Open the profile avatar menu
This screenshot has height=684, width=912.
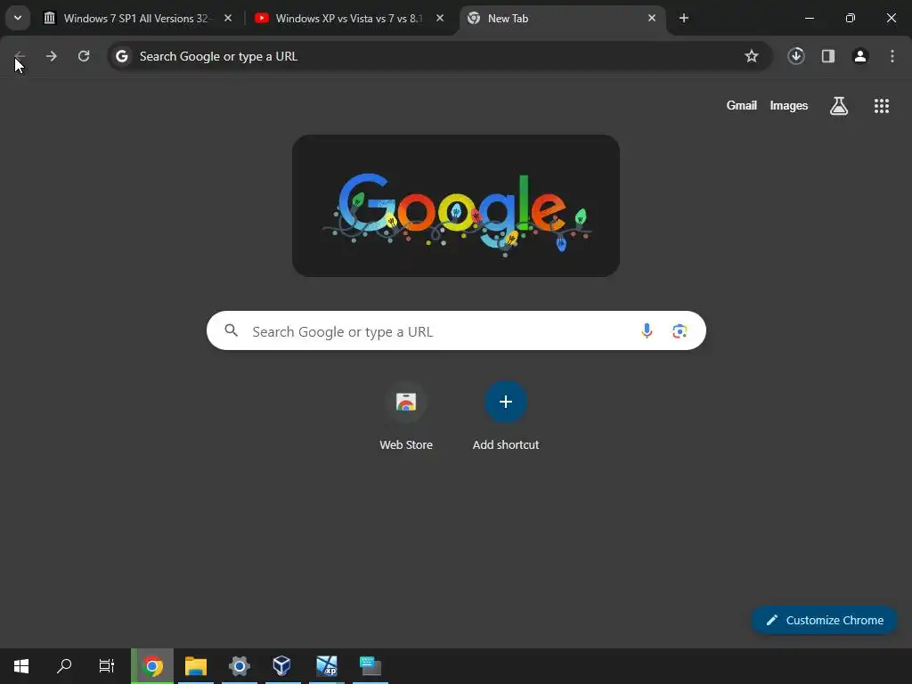(x=860, y=56)
